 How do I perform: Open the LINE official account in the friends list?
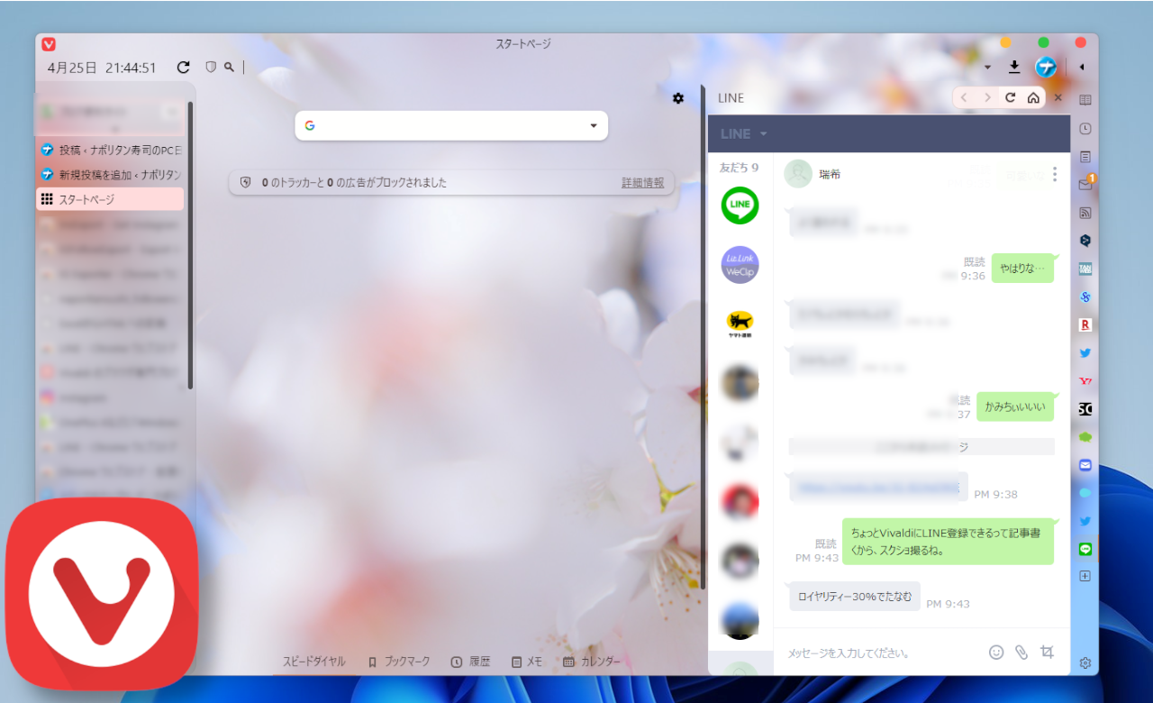coord(740,205)
